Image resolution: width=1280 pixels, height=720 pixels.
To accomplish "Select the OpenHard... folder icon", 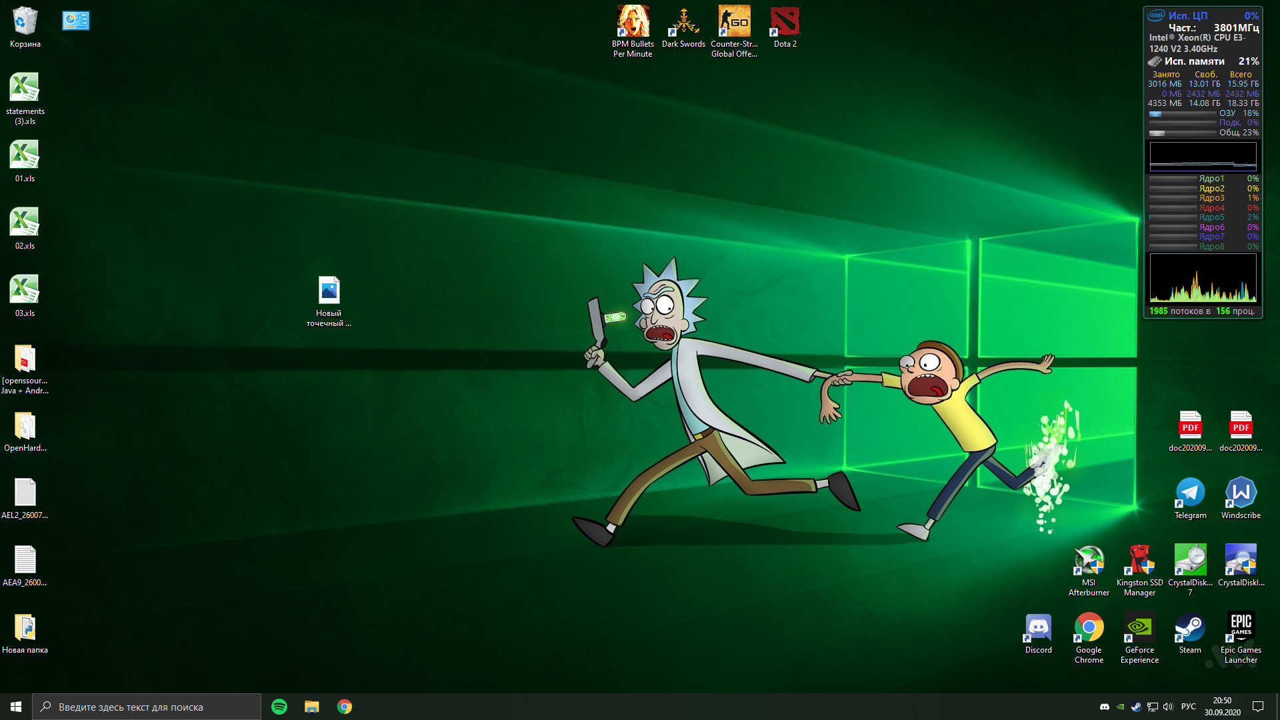I will (25, 431).
